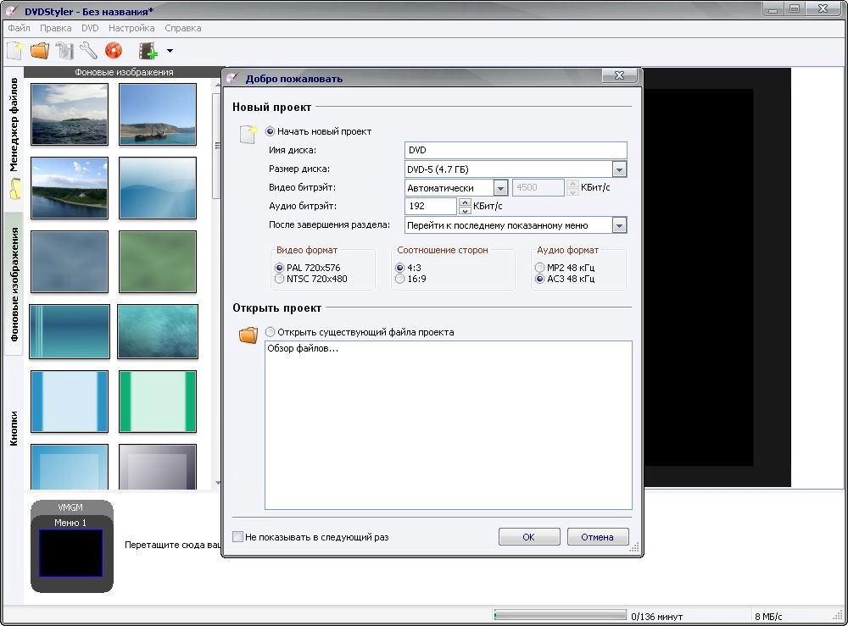
Task: Open project via the folder toolbar icon
Action: [40, 51]
